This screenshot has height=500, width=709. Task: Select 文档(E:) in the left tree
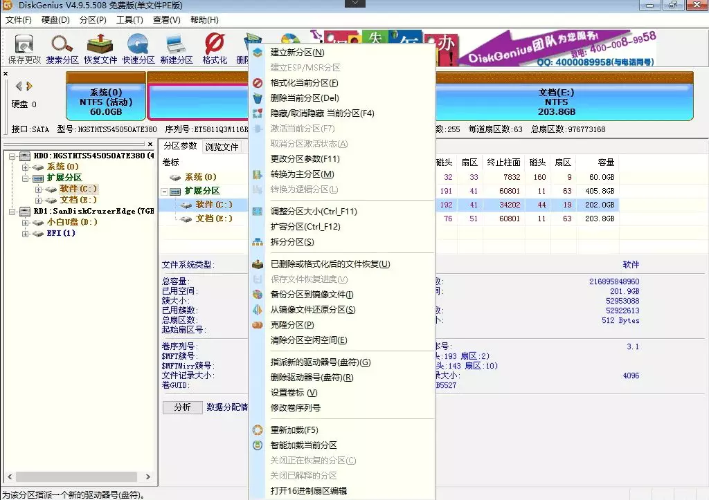(x=78, y=201)
